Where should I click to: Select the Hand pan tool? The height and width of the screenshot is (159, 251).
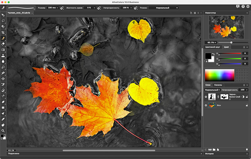coord(3,125)
